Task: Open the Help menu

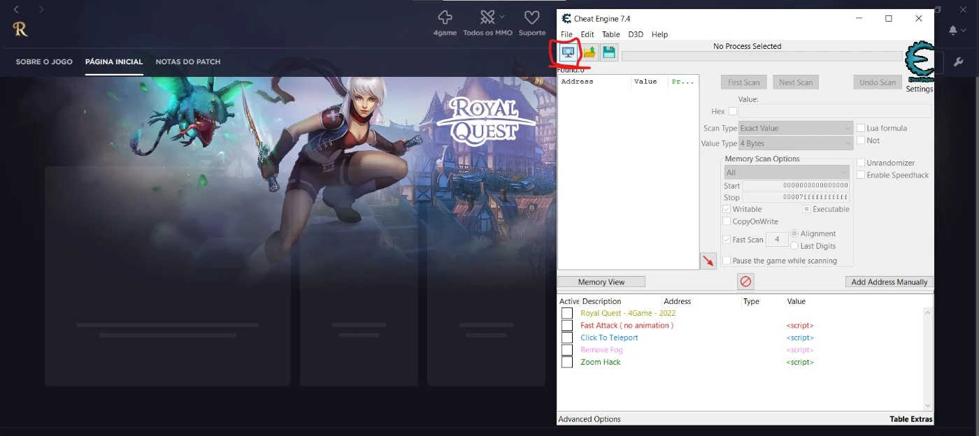Action: pyautogui.click(x=659, y=34)
